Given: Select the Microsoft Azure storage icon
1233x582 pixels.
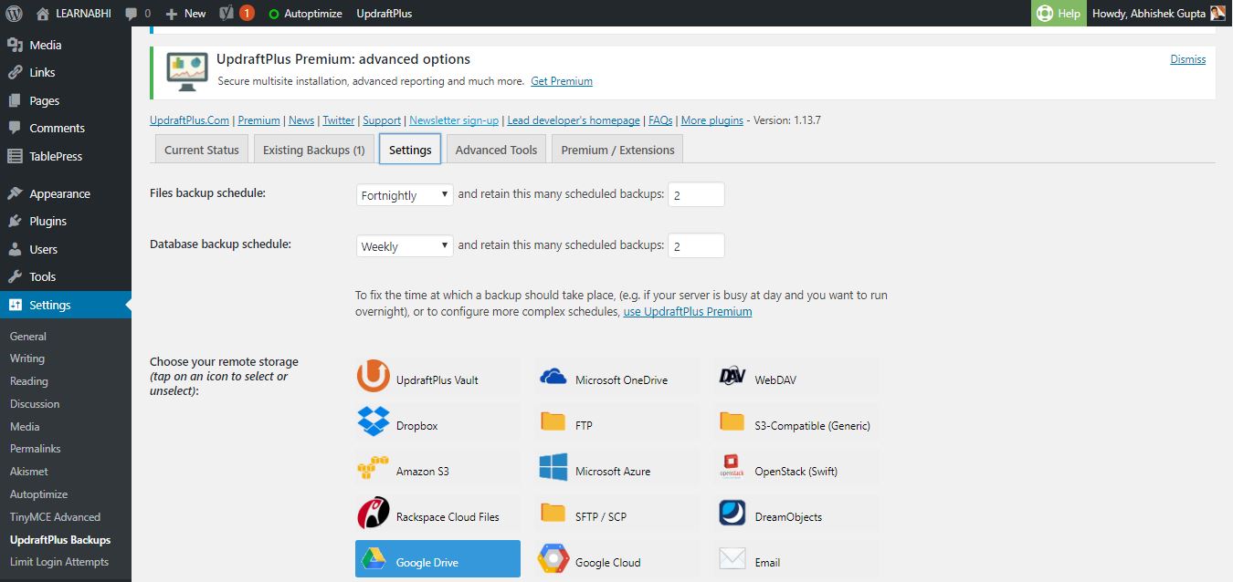Looking at the screenshot, I should click(553, 469).
